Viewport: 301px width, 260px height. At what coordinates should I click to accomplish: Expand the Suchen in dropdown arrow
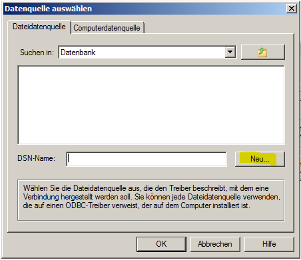tap(230, 53)
